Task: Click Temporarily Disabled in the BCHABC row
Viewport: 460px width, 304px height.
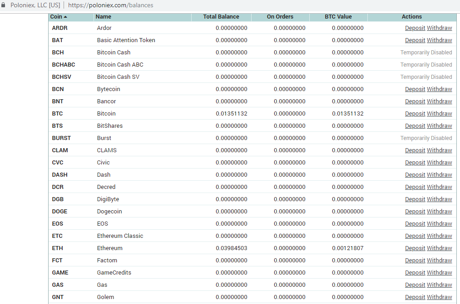Action: click(x=426, y=65)
